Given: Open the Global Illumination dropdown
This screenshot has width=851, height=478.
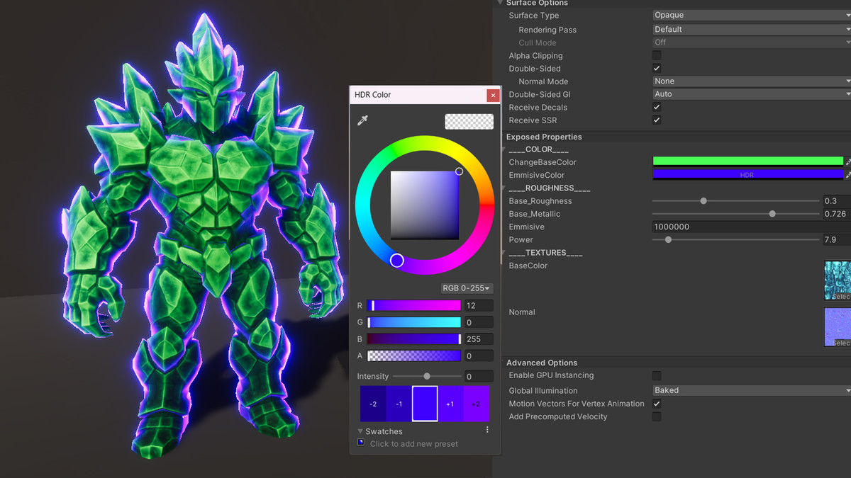Looking at the screenshot, I should click(x=750, y=390).
